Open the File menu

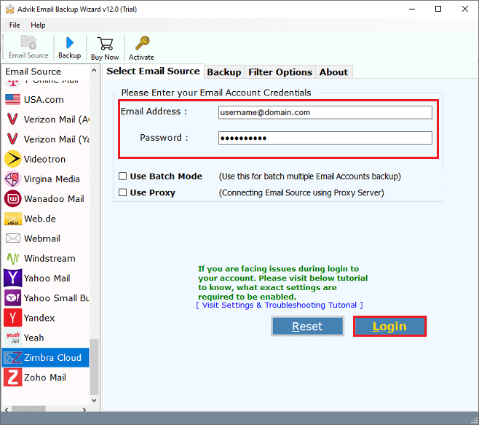15,25
